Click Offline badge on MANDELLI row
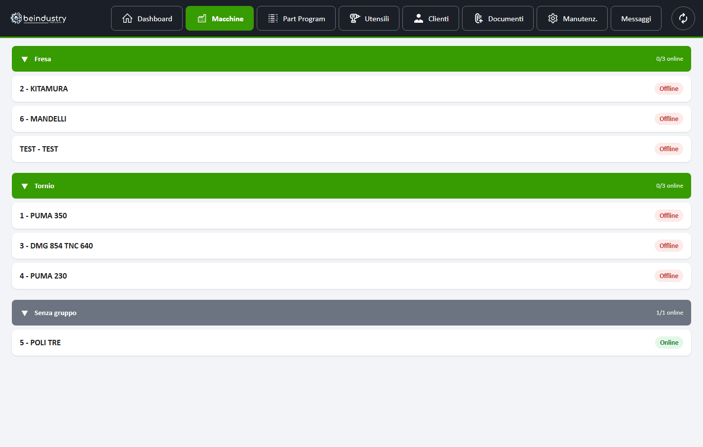 click(669, 119)
